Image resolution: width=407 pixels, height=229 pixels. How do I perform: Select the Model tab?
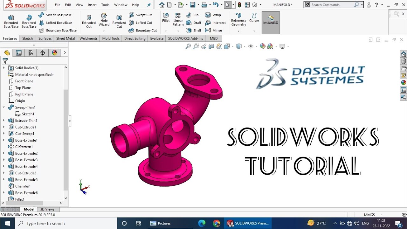coord(29,209)
